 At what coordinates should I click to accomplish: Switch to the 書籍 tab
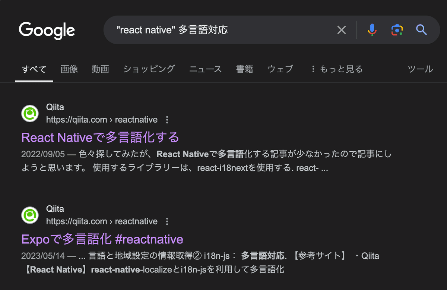click(x=245, y=69)
